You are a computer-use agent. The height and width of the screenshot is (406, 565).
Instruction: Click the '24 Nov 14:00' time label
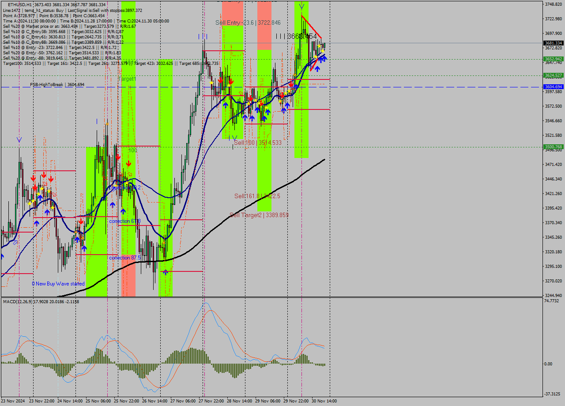(70, 401)
